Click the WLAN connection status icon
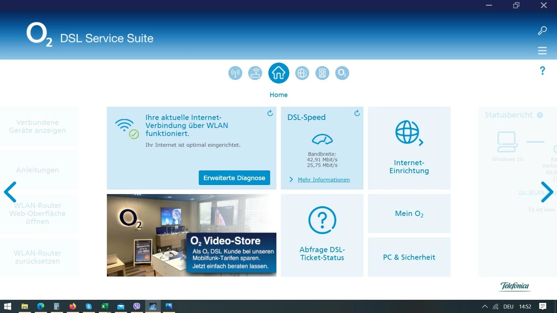 click(x=127, y=129)
